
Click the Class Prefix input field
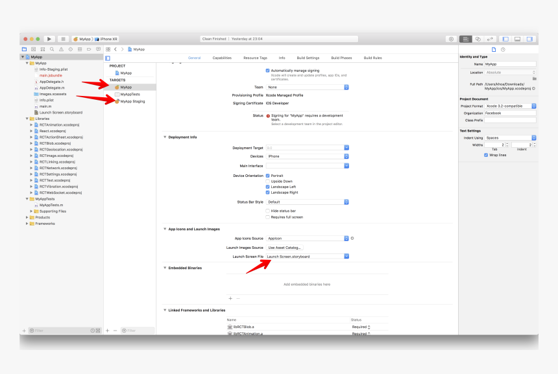[x=511, y=120]
